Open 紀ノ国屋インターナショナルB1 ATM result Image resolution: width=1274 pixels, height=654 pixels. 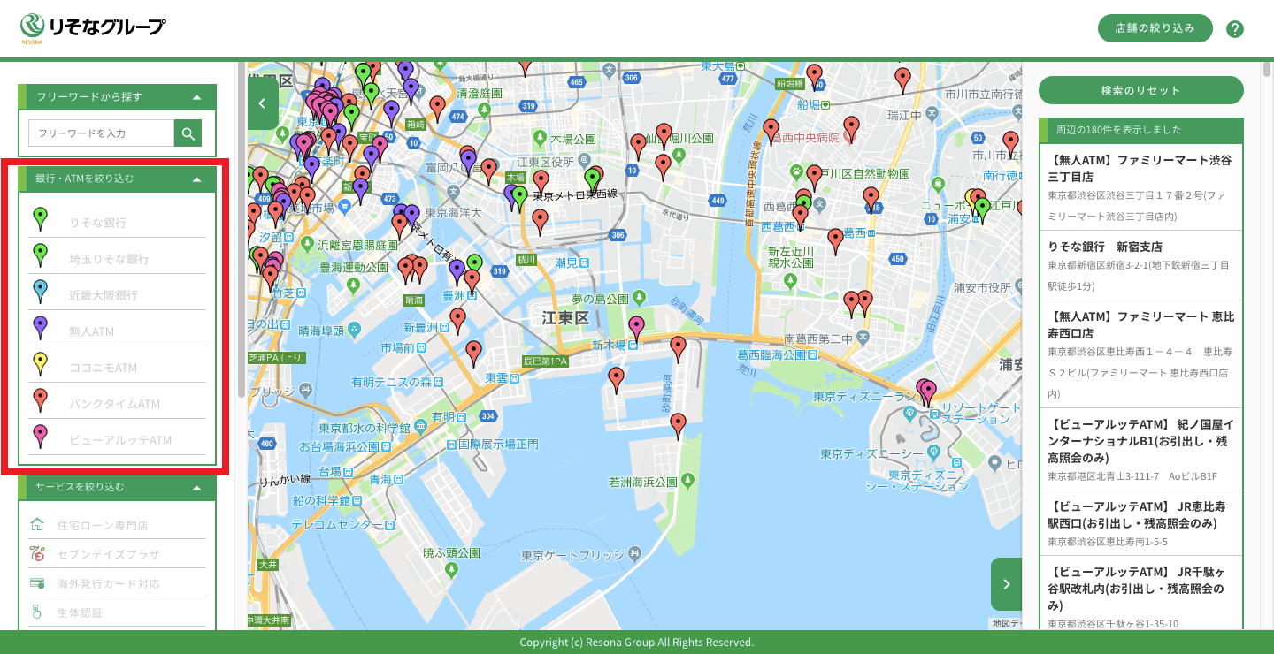(x=1141, y=448)
